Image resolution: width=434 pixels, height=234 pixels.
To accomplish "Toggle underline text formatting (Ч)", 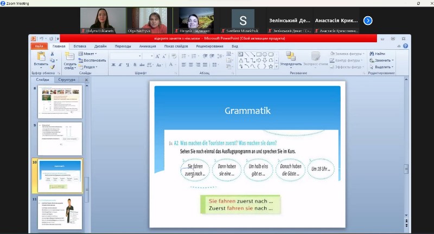I will (128, 65).
